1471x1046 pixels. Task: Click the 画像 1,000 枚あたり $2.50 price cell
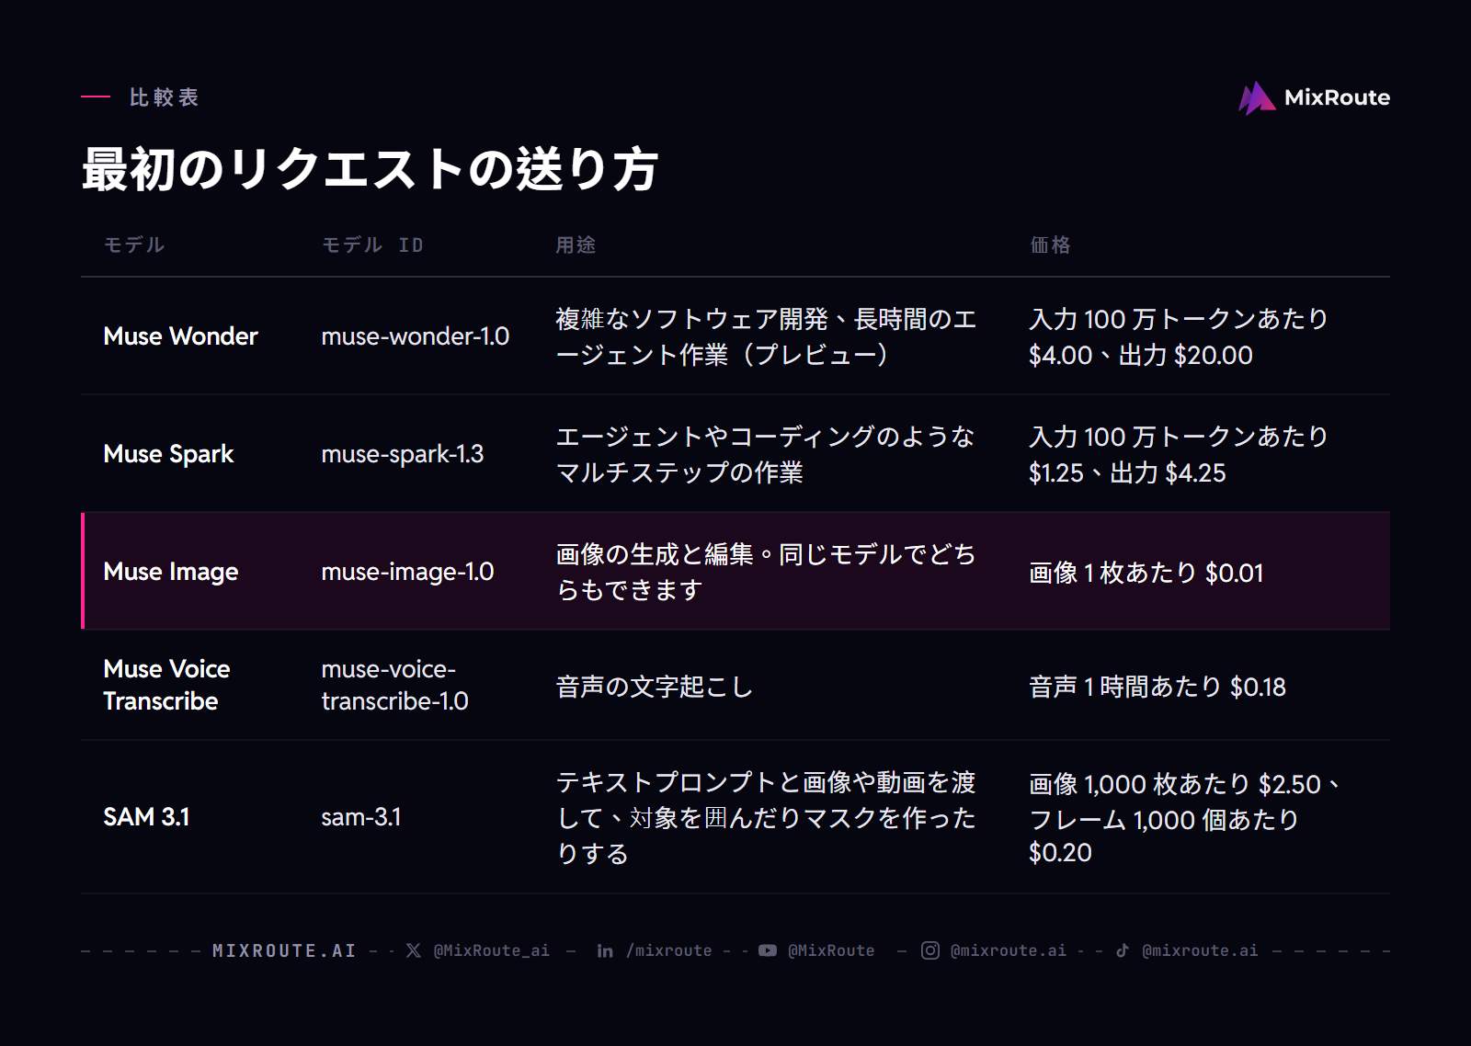coord(1185,817)
